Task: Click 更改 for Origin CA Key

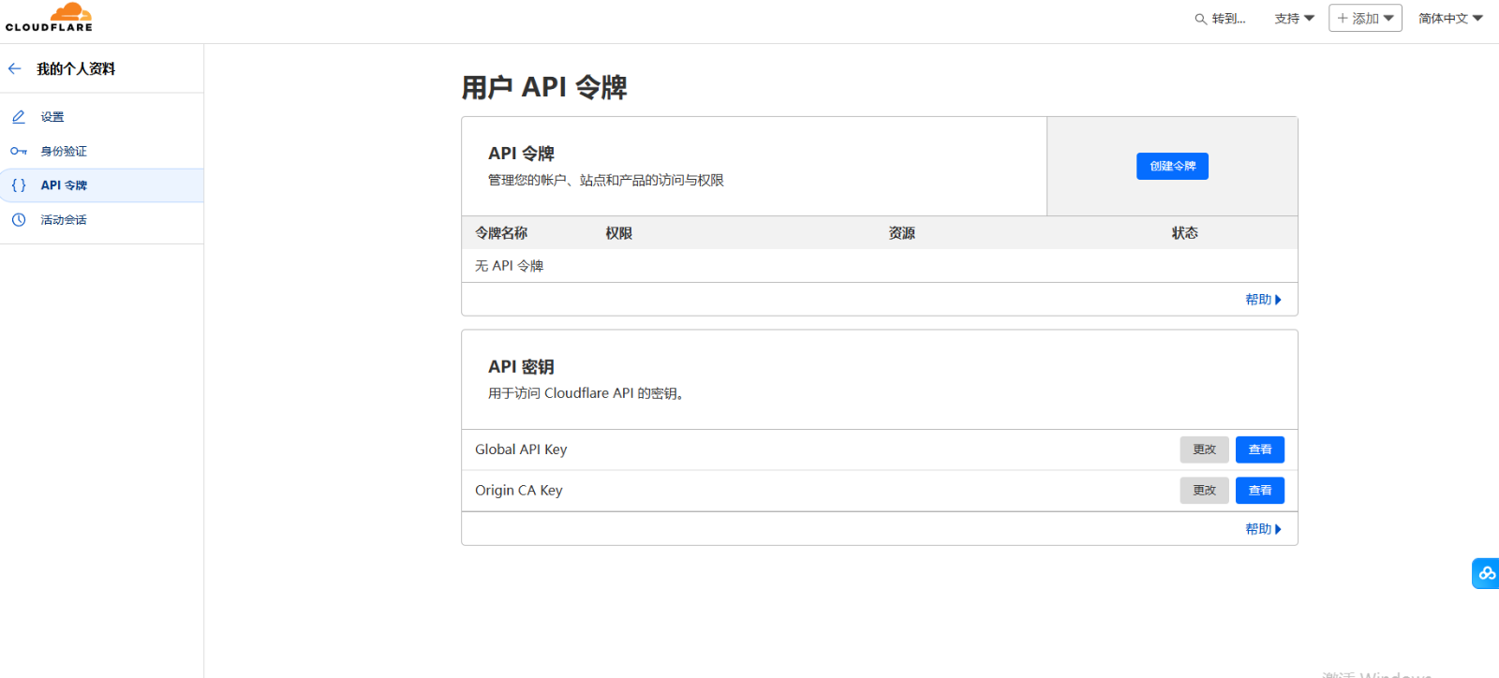Action: [1204, 490]
